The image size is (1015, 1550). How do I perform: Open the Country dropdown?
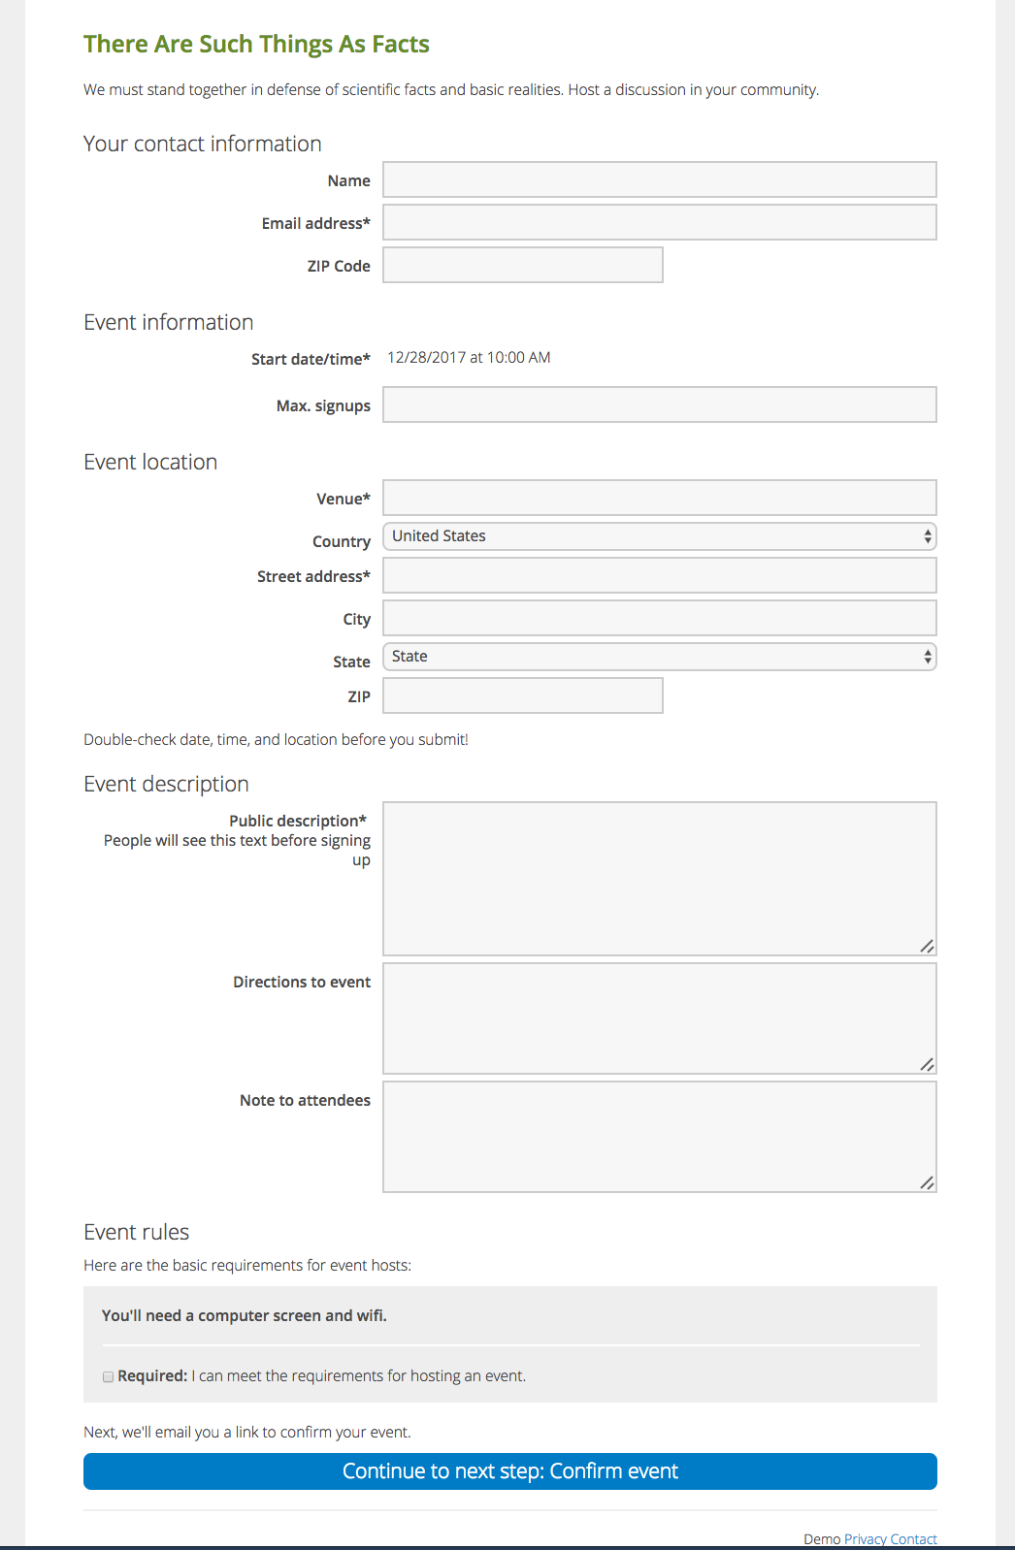click(659, 536)
